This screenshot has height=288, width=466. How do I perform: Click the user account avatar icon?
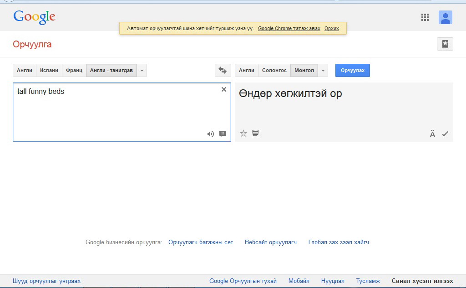point(445,18)
